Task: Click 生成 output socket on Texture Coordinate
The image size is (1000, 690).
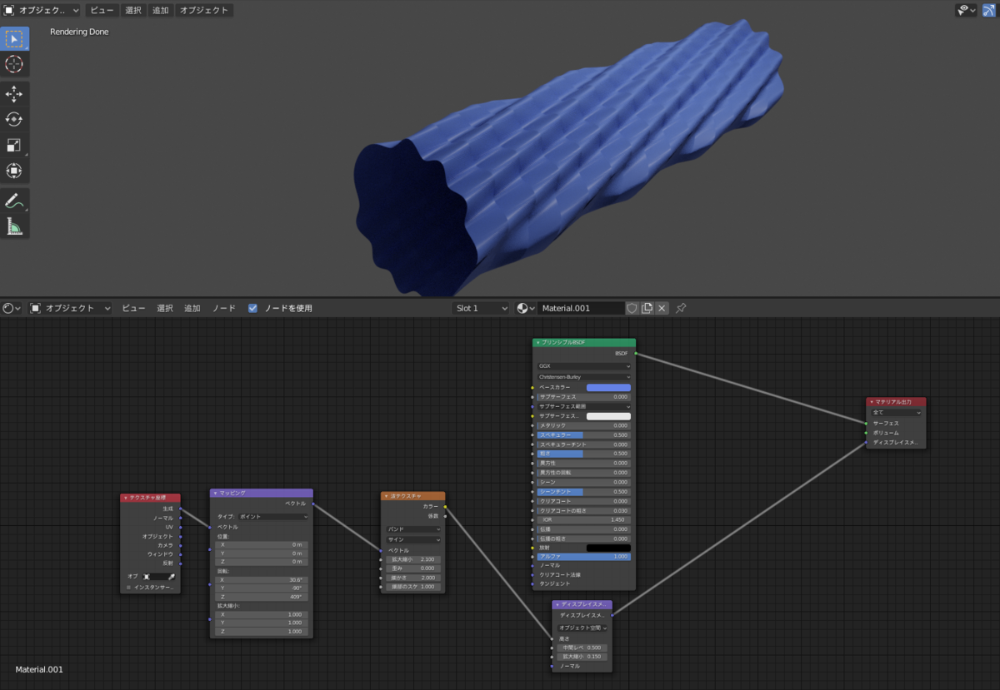Action: [180, 509]
